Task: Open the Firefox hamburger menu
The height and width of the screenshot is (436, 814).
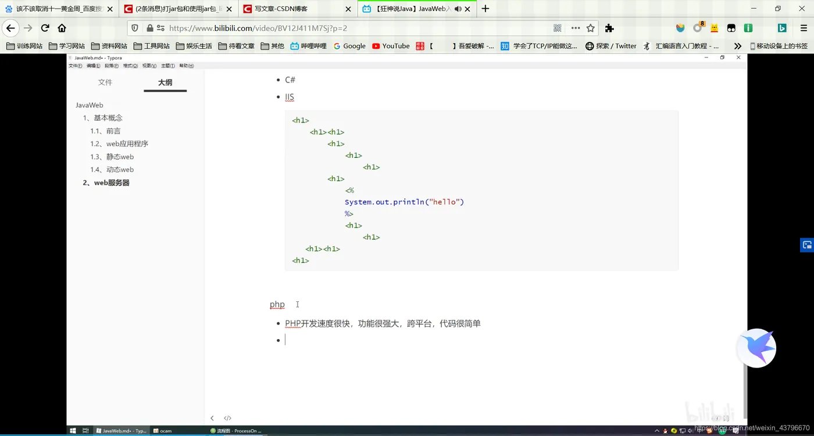Action: point(804,28)
